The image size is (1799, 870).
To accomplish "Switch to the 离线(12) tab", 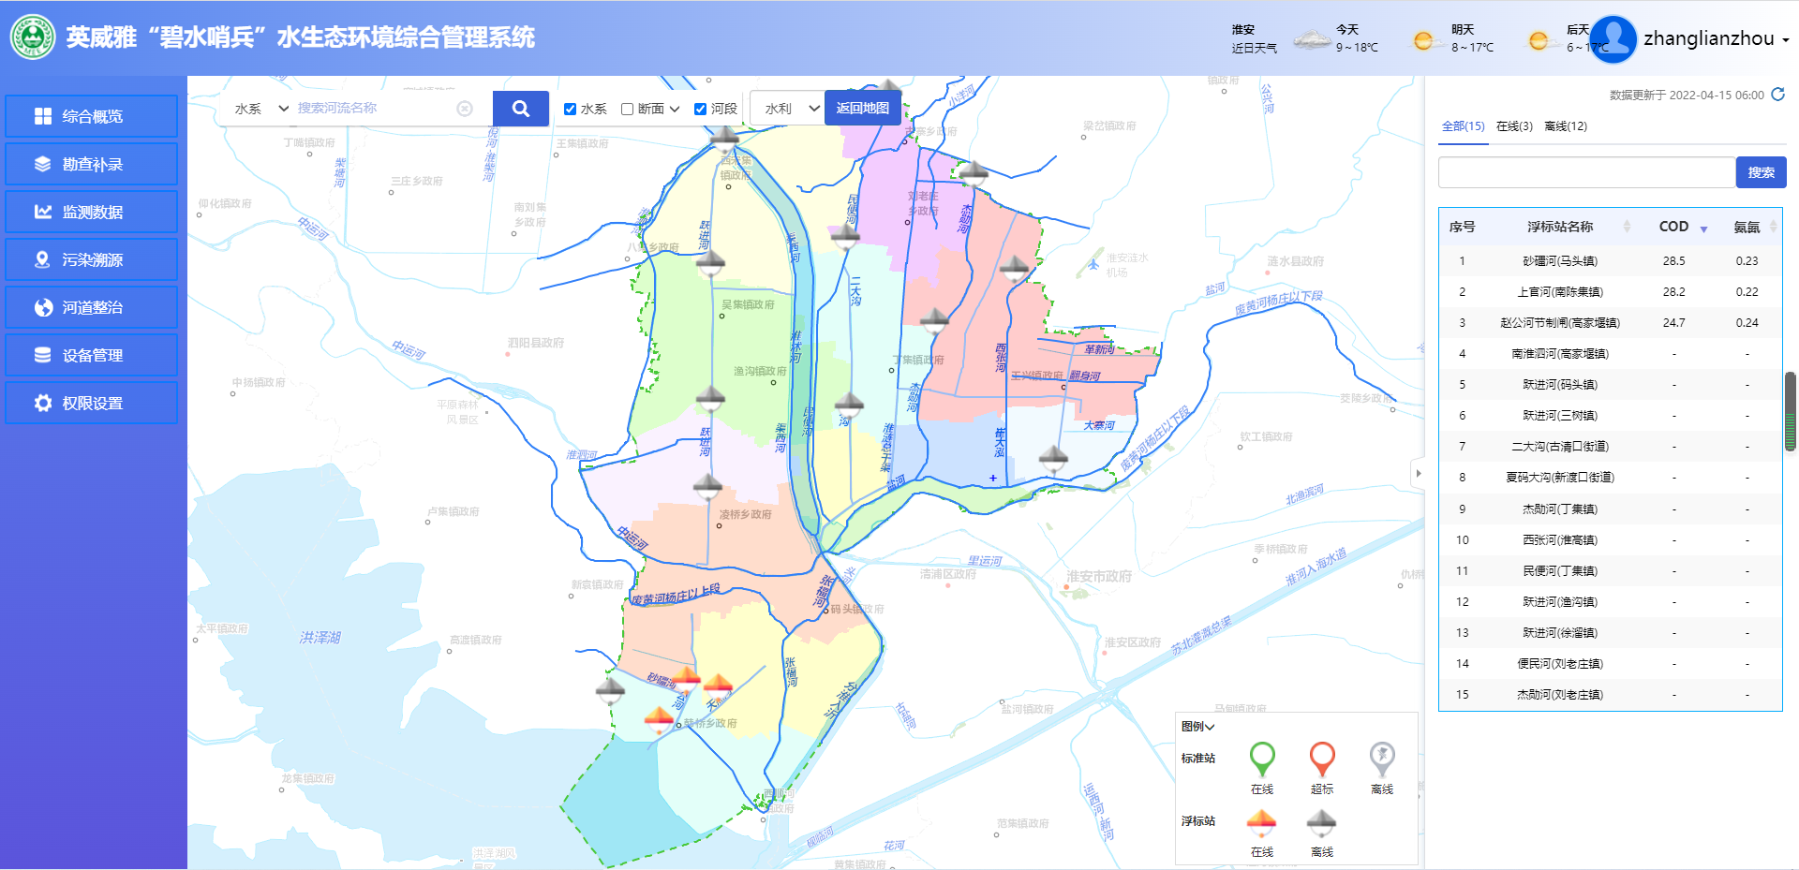I will coord(1566,126).
